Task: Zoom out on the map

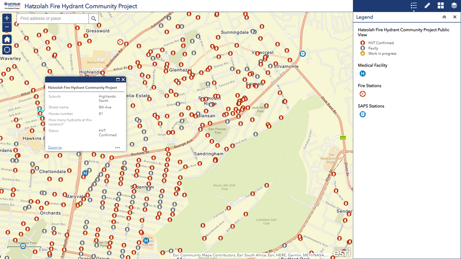Action: click(7, 27)
